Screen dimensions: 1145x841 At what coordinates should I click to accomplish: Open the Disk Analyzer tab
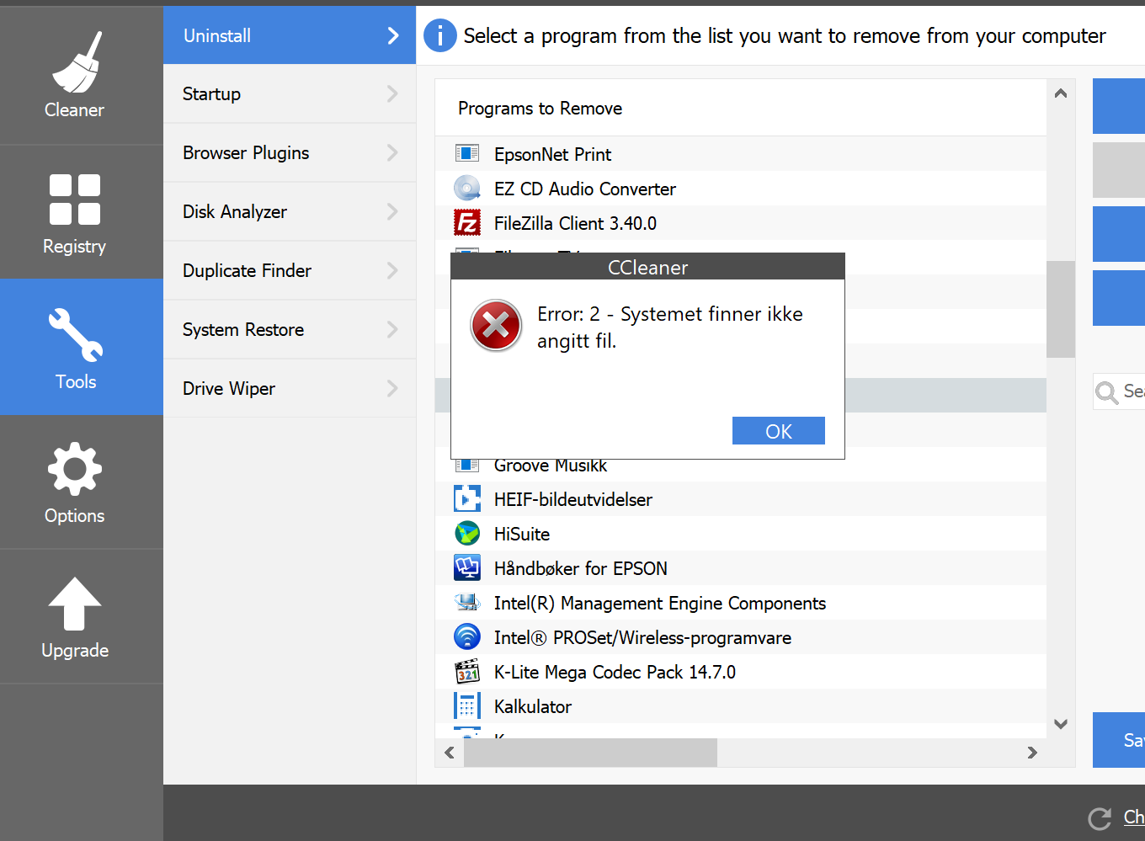point(290,211)
